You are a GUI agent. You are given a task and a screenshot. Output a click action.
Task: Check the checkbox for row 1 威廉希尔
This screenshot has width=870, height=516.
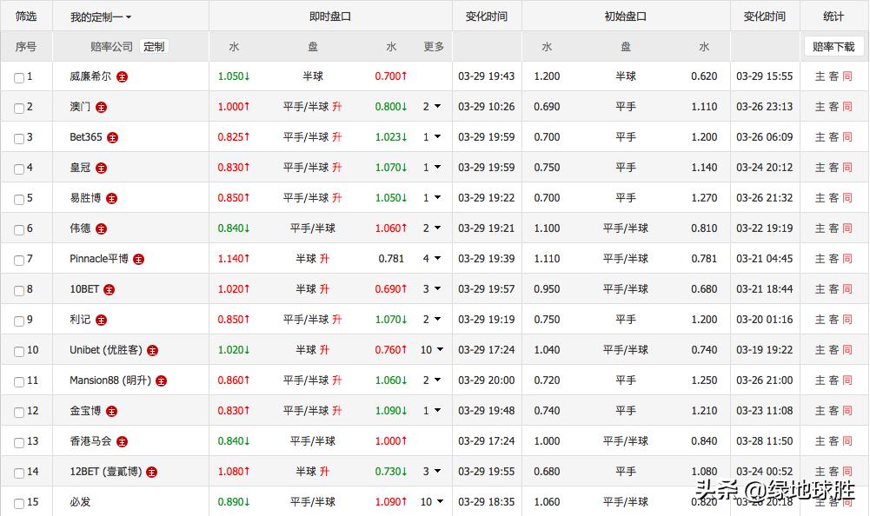tap(17, 76)
